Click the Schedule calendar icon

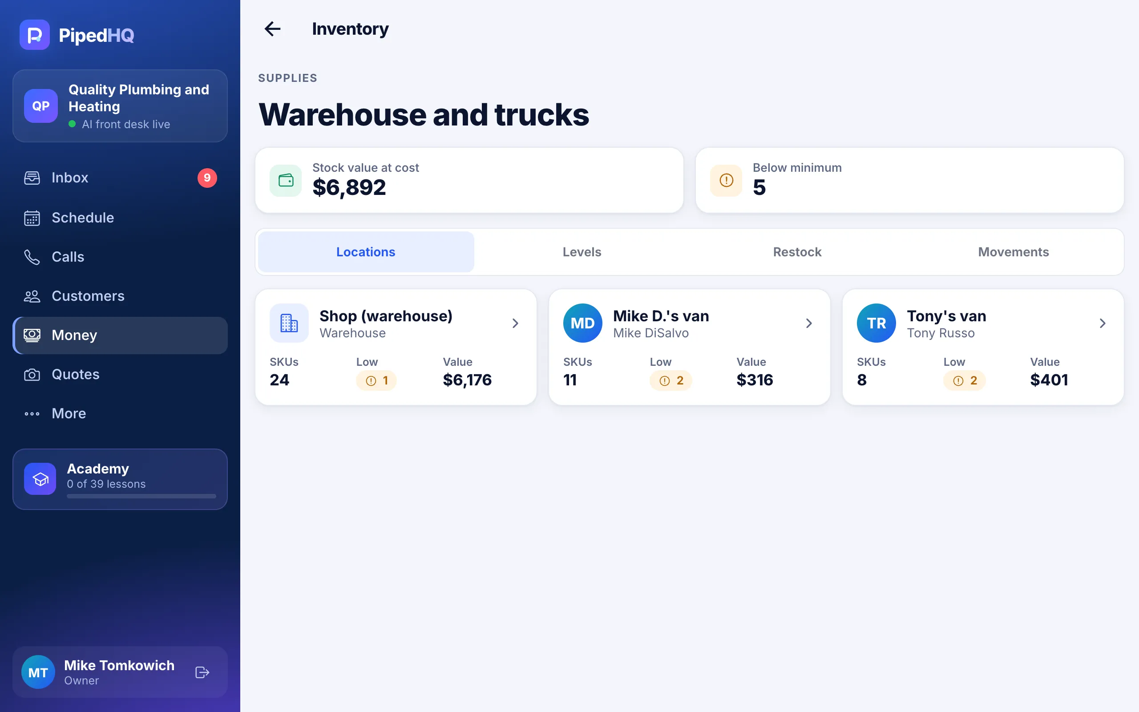click(32, 218)
